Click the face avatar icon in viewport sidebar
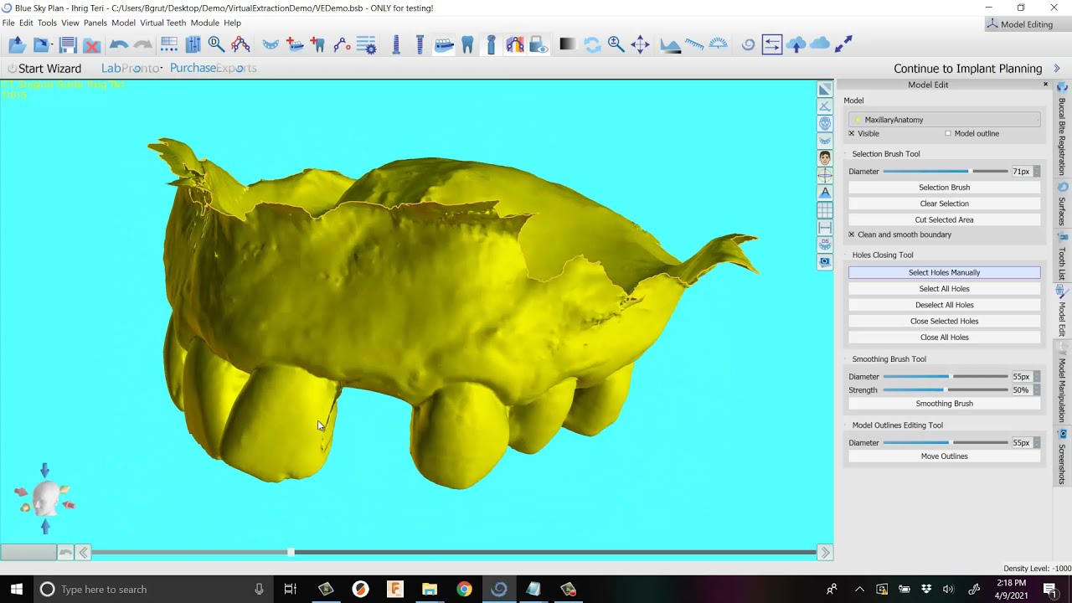This screenshot has height=603, width=1072. click(825, 157)
